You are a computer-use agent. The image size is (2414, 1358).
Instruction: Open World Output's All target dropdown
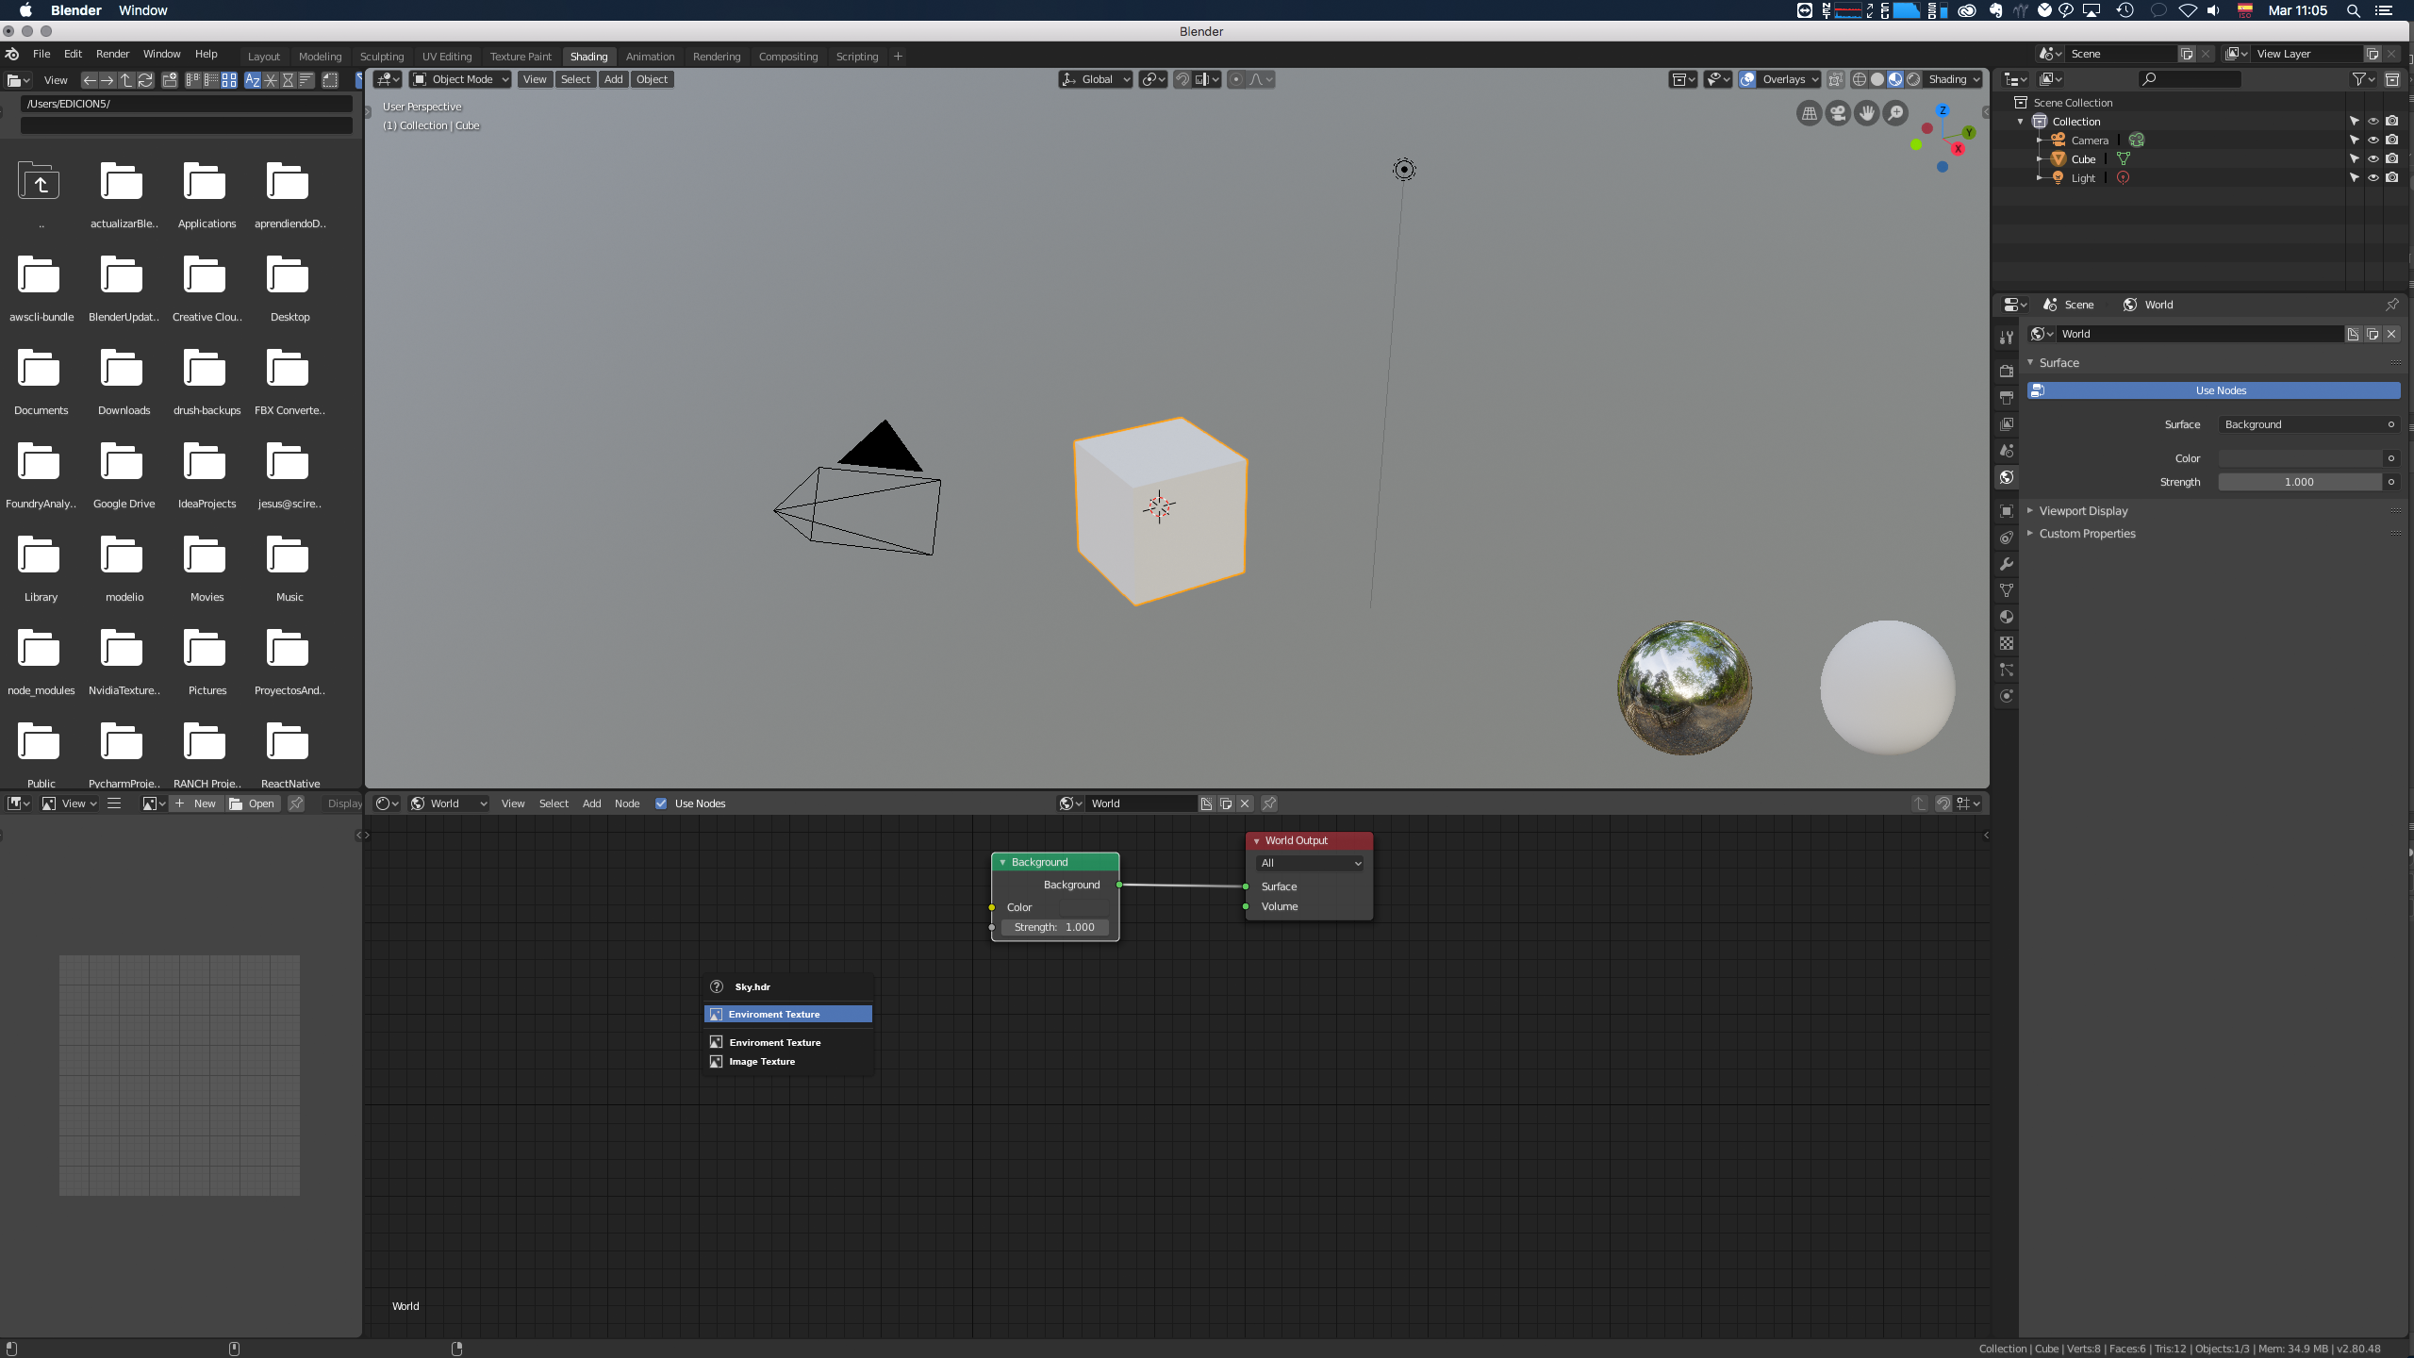click(x=1310, y=863)
